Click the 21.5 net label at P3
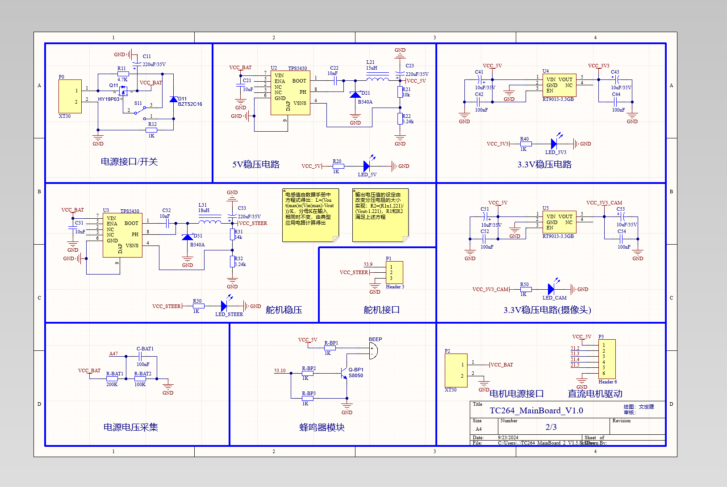Screen dimensions: 727x487 click(x=575, y=365)
